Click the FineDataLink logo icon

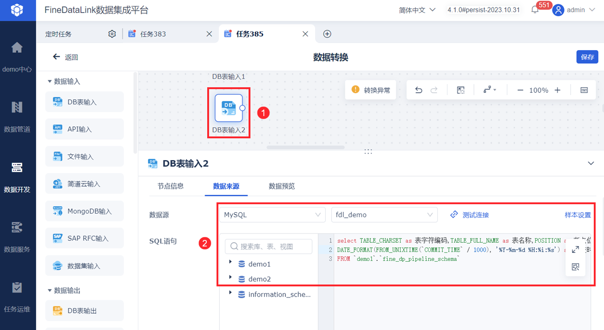(17, 10)
